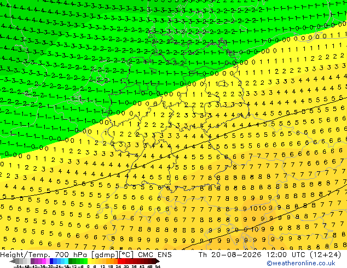Click the "-30" legend scale value

pyautogui.click(x=50, y=266)
